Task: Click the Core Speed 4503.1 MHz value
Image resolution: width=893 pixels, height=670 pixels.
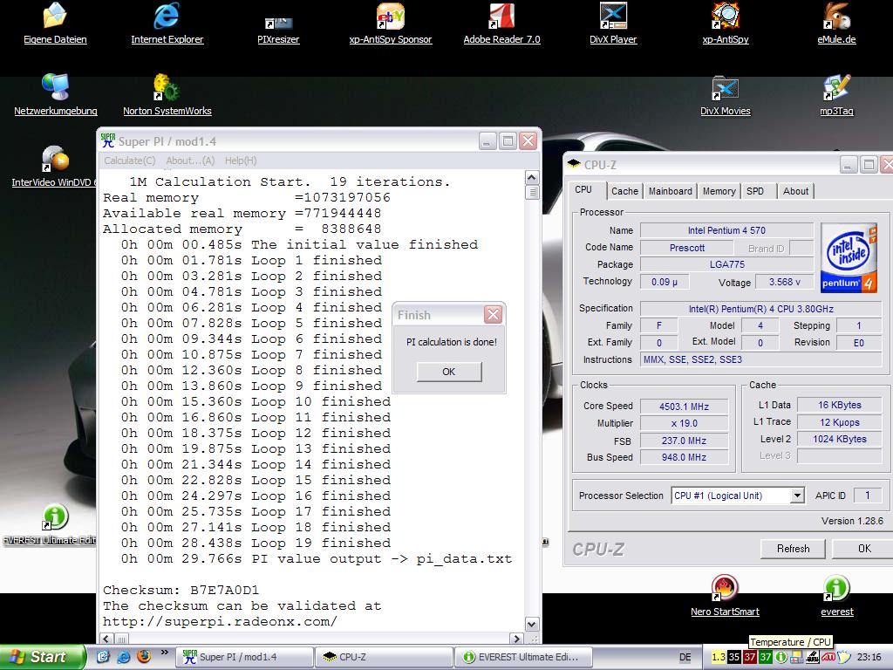Action: [684, 407]
